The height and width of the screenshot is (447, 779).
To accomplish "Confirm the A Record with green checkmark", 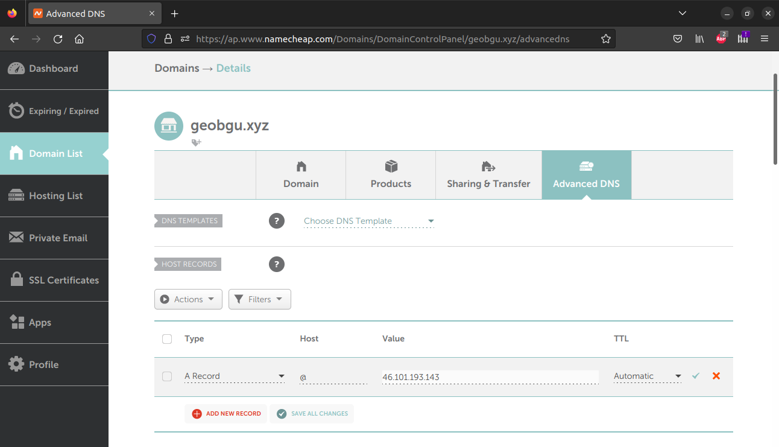I will [x=696, y=376].
